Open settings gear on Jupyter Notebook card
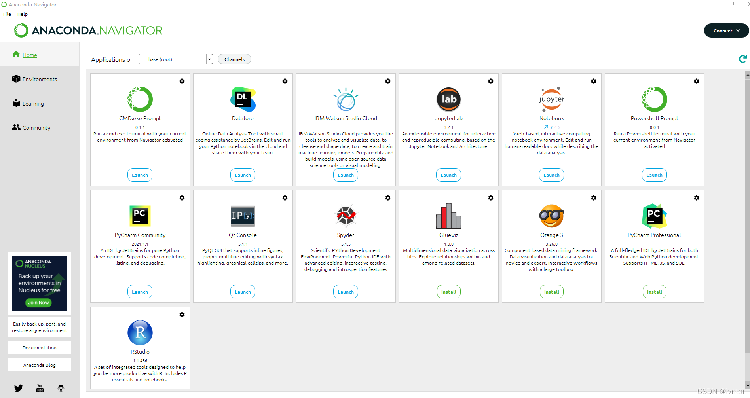This screenshot has width=750, height=398. (x=594, y=81)
